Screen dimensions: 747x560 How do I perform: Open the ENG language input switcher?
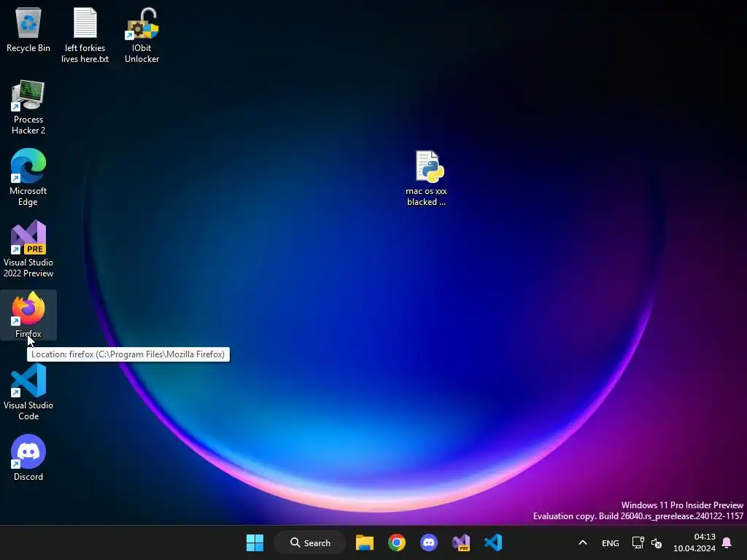611,542
